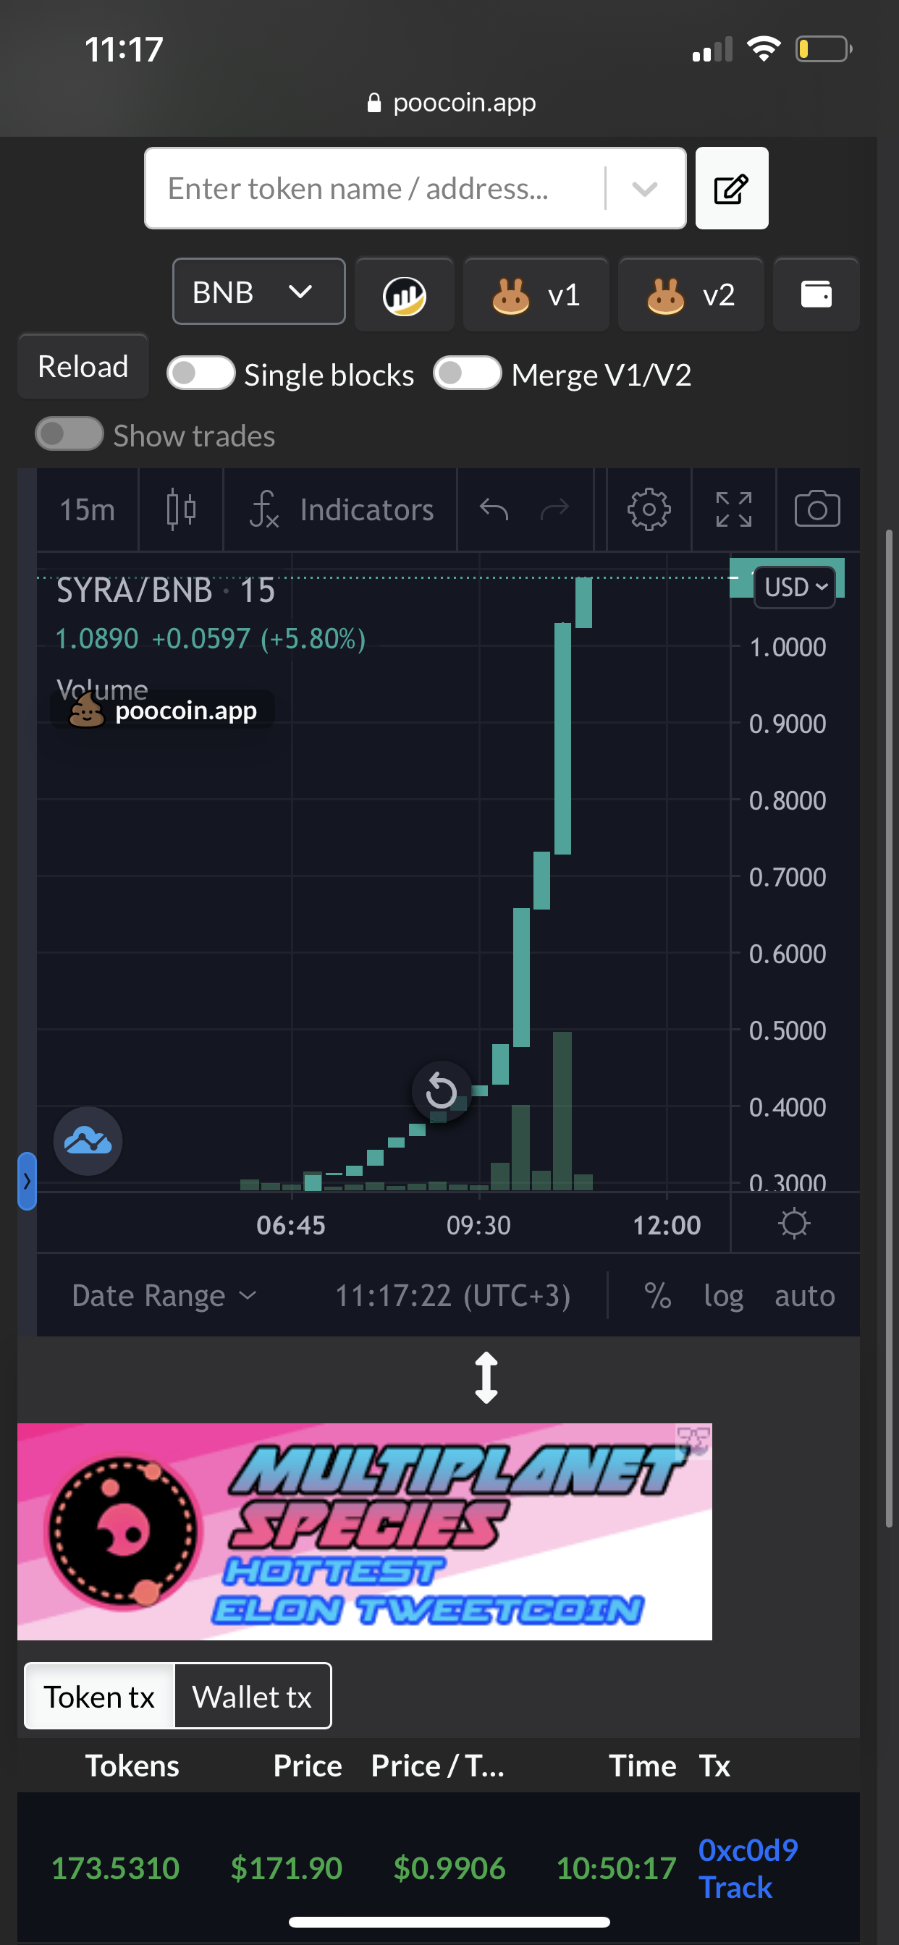Expand the left drawing toolbar handle
Viewport: 899px width, 1945px height.
(x=28, y=1181)
